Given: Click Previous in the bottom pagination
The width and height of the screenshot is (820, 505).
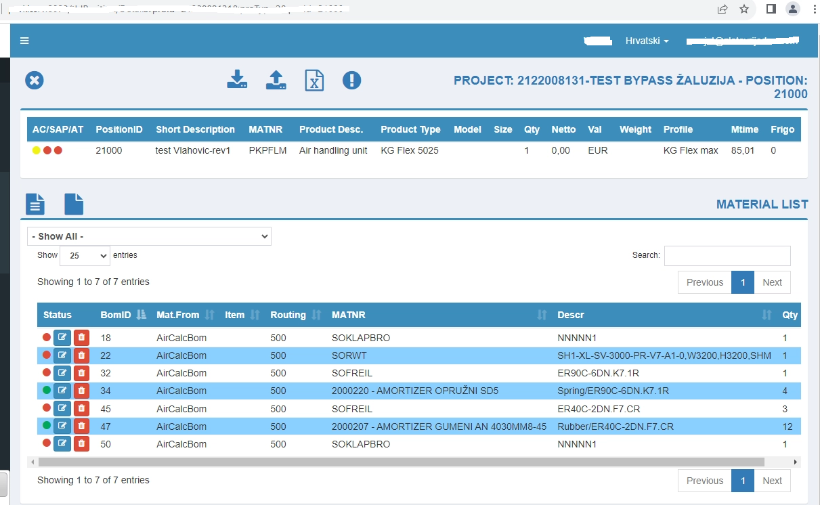Looking at the screenshot, I should [x=705, y=481].
